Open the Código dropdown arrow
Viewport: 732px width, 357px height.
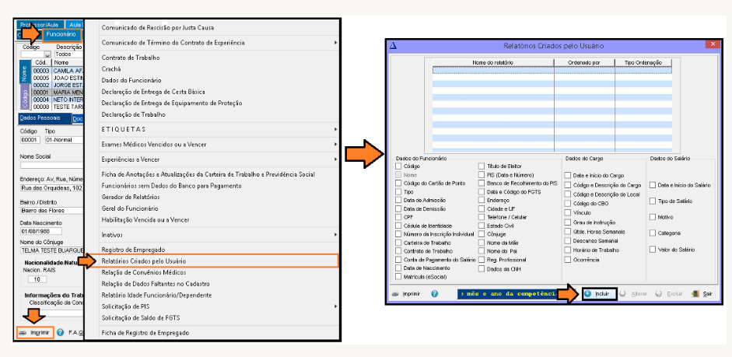point(47,54)
